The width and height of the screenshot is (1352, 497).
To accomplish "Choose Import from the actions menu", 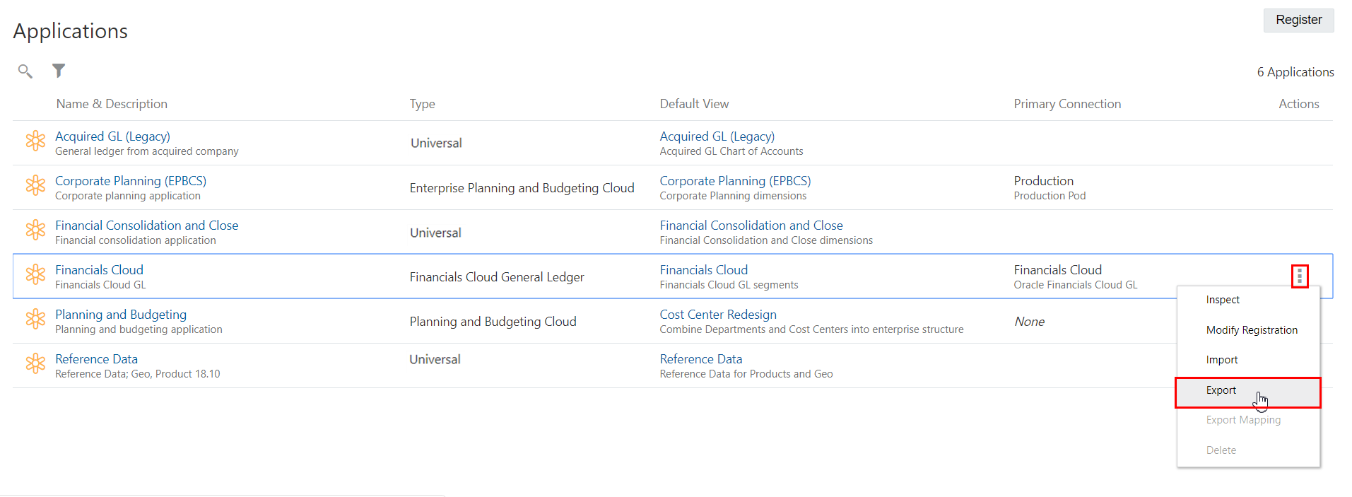I will tap(1222, 360).
